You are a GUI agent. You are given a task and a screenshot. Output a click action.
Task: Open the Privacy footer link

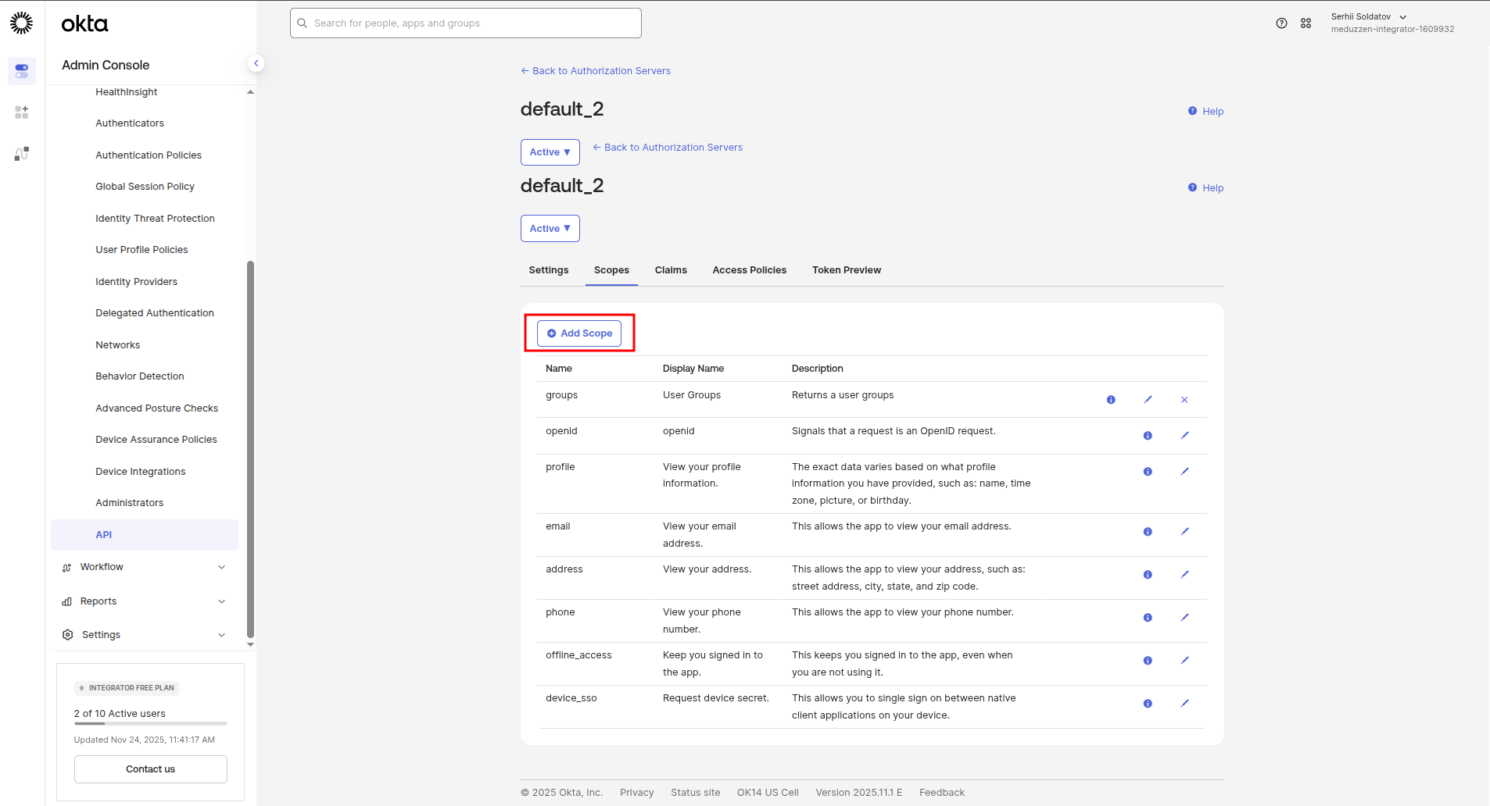coord(636,793)
